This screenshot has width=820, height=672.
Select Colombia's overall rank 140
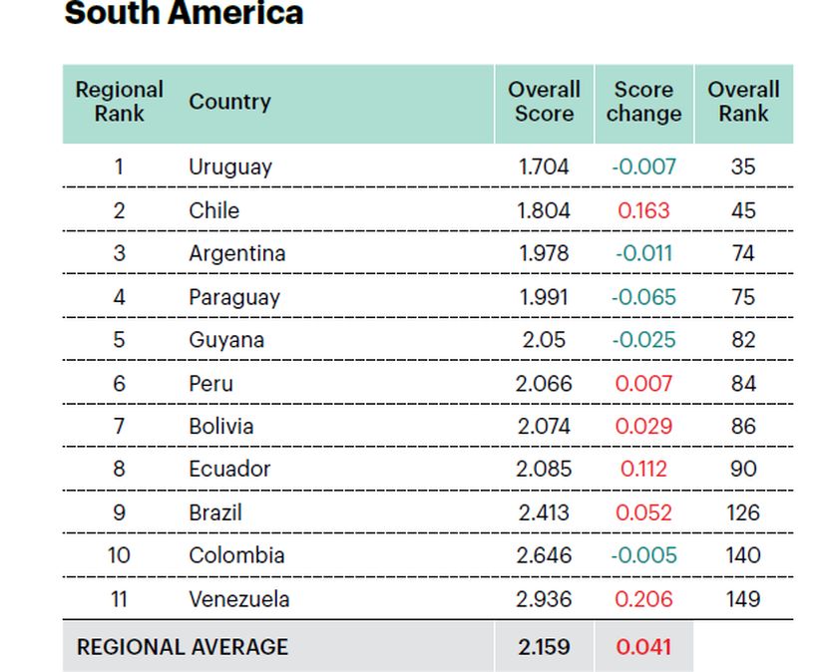click(x=743, y=555)
